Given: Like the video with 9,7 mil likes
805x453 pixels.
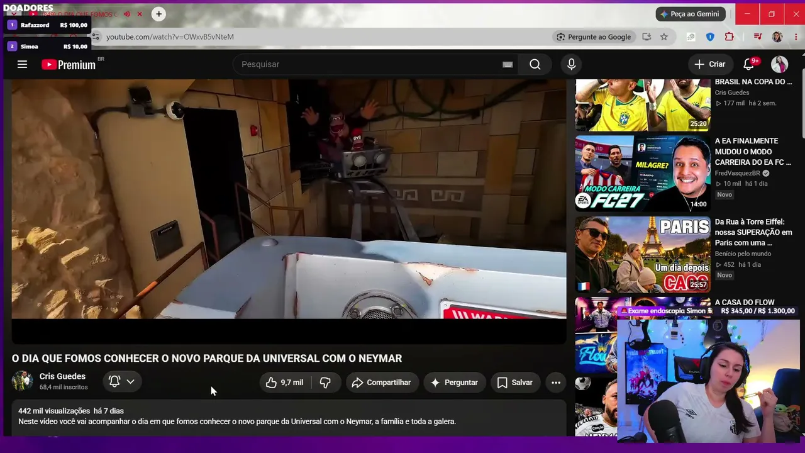Looking at the screenshot, I should [x=284, y=383].
